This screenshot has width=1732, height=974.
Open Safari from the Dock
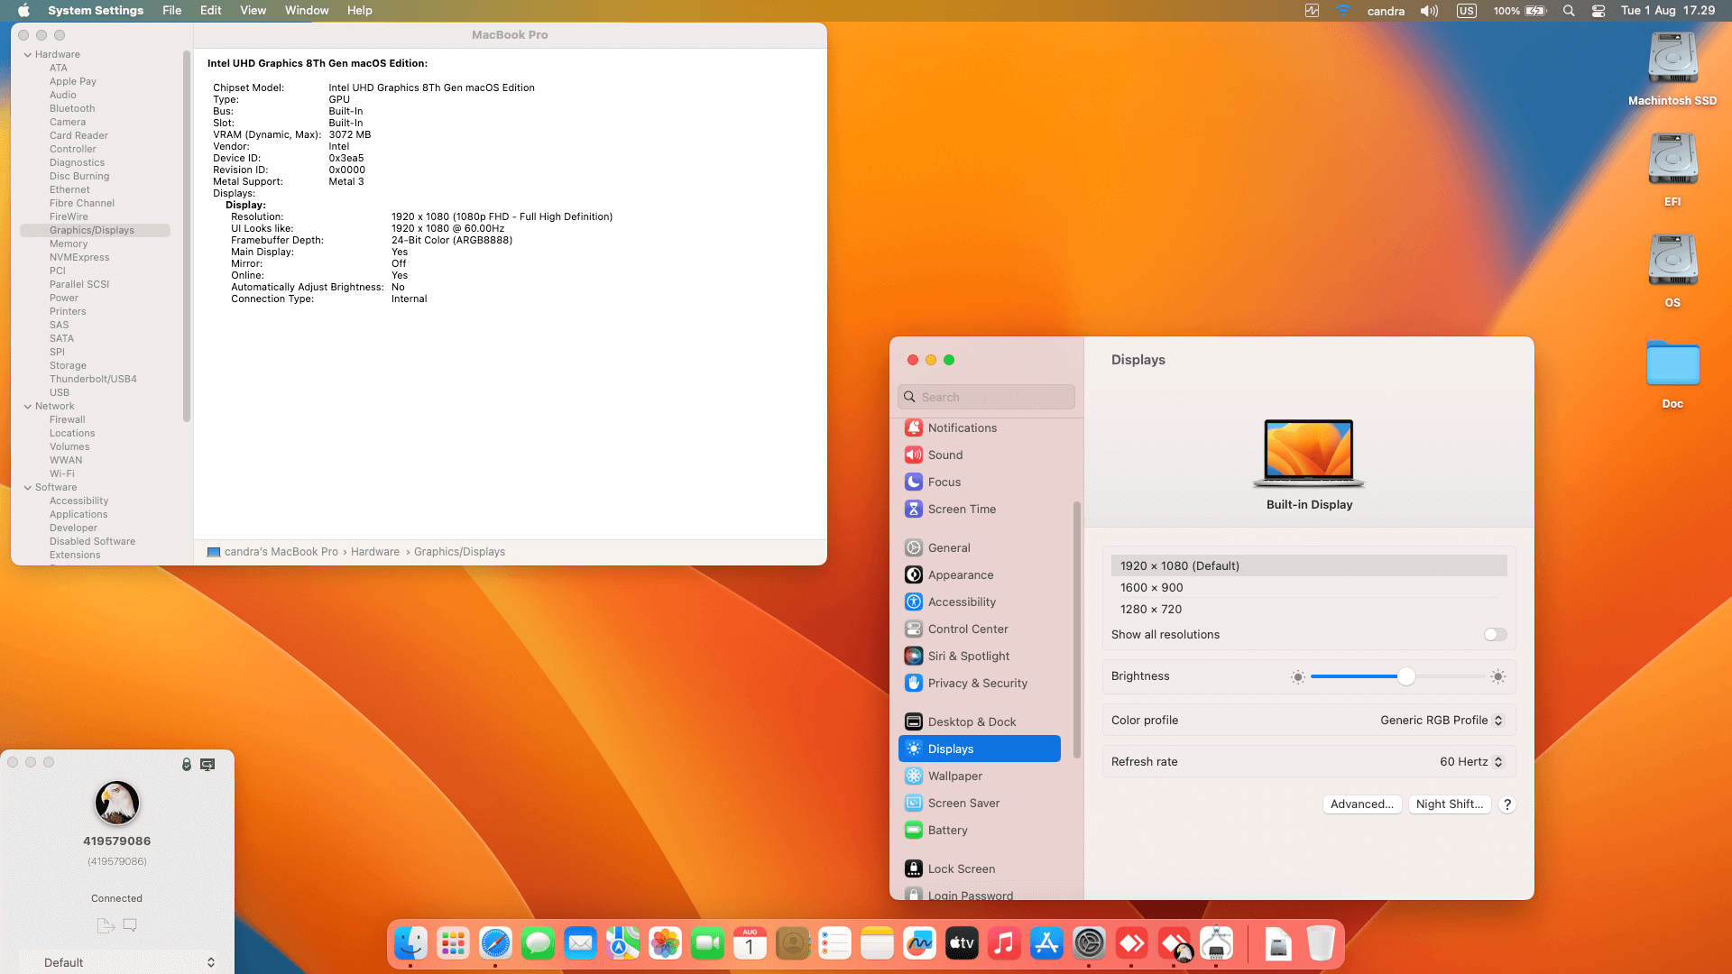coord(495,943)
